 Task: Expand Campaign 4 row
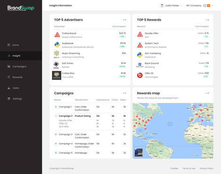pos(55,143)
